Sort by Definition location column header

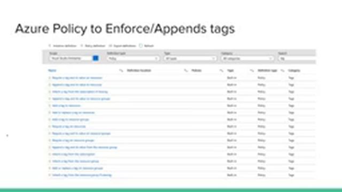[139, 70]
